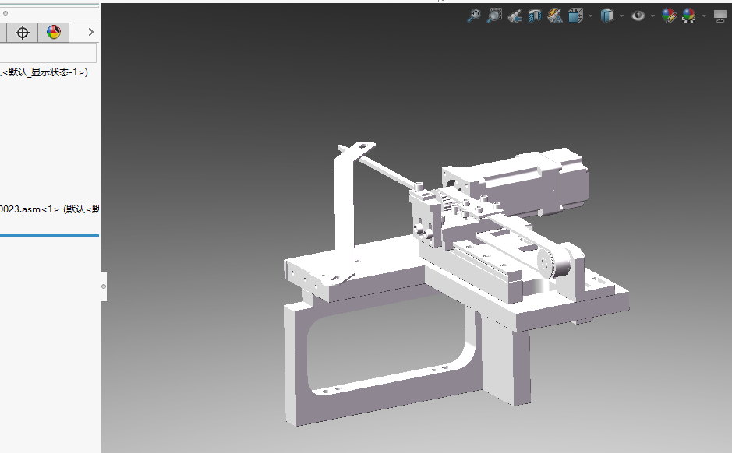The height and width of the screenshot is (453, 732).
Task: Select the 默认_显示状态-1 root tree entry
Action: point(44,72)
